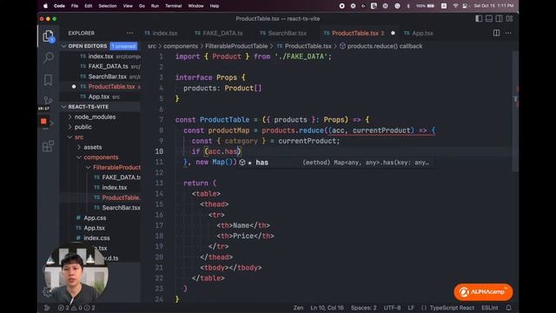Click line number 13 in the gutter

coord(159,183)
